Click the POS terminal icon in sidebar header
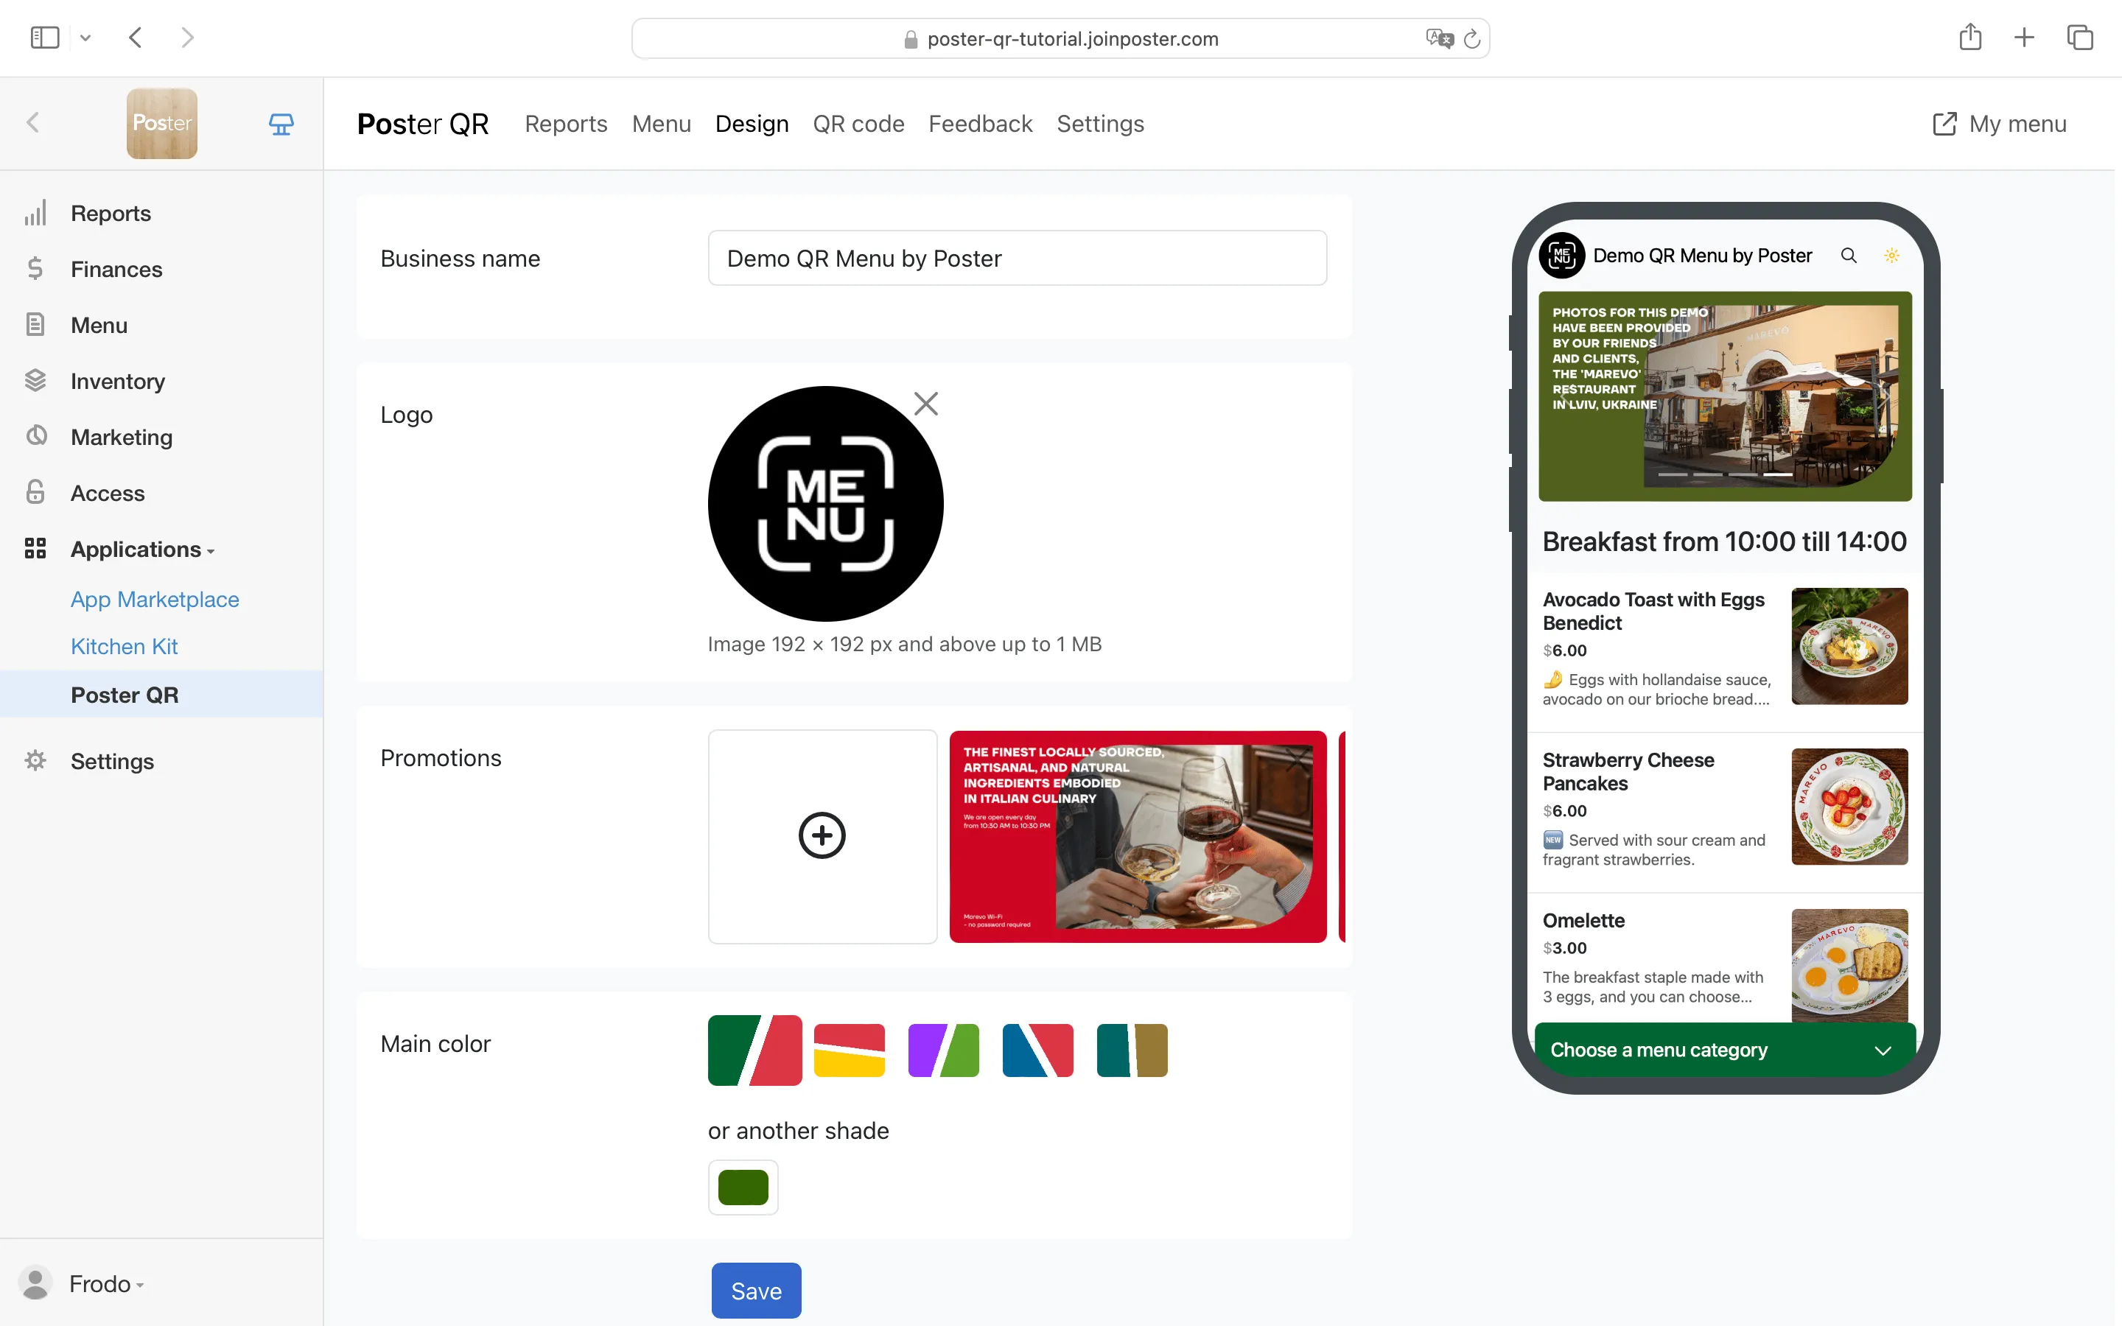2122x1326 pixels. pyautogui.click(x=281, y=124)
